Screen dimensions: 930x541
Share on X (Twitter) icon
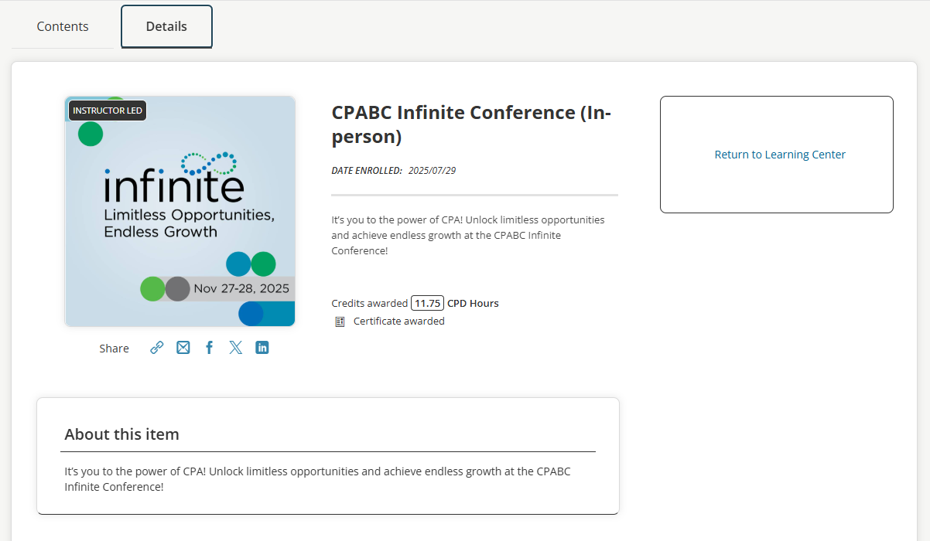click(x=236, y=348)
